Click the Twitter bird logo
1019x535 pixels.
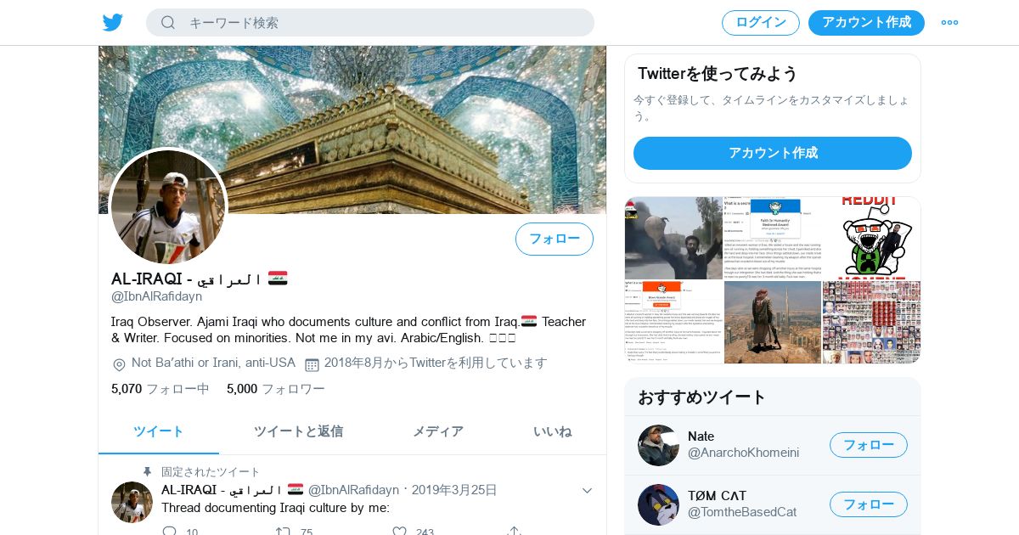(x=112, y=23)
